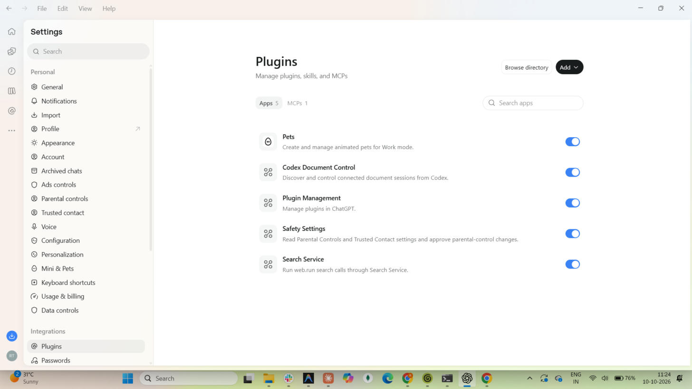
Task: Click the back arrow in title bar
Action: coord(9,9)
